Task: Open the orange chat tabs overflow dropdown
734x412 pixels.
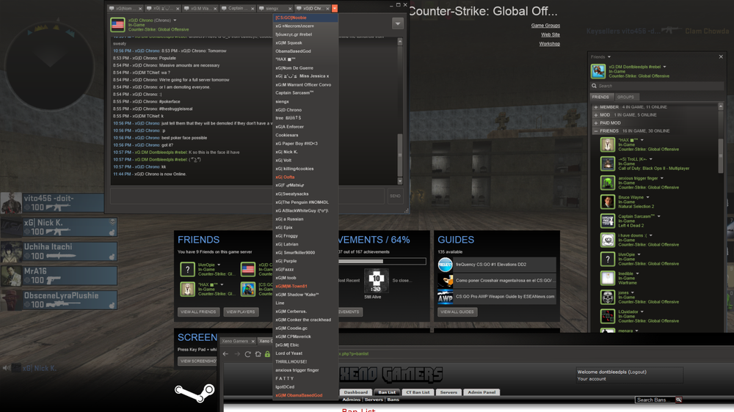Action: coord(334,8)
